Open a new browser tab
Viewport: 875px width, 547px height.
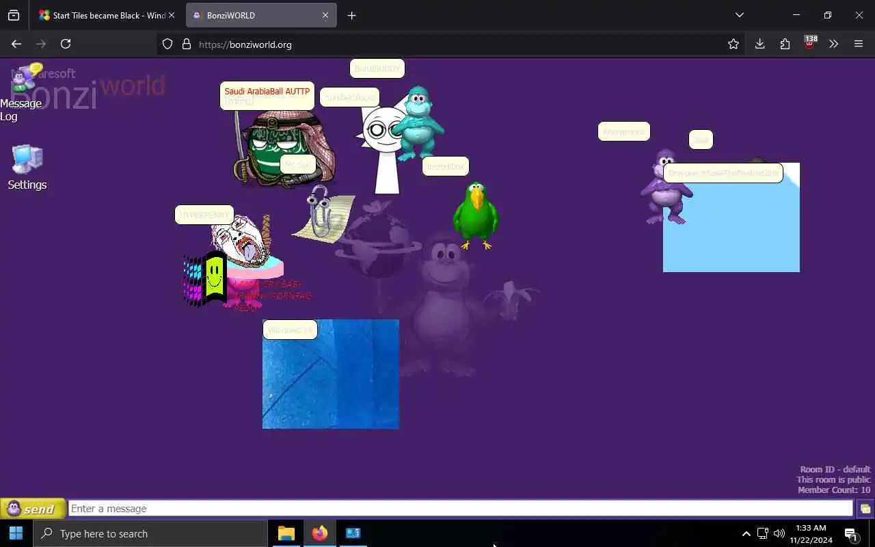[x=351, y=15]
